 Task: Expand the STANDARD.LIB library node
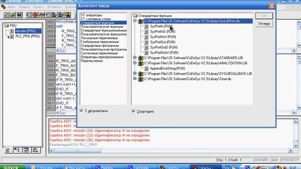pos(135,57)
